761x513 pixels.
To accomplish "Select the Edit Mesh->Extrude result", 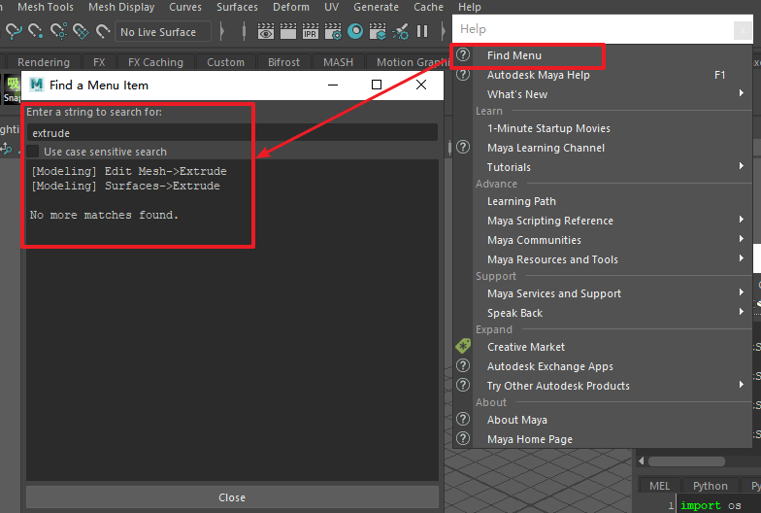I will pos(128,171).
